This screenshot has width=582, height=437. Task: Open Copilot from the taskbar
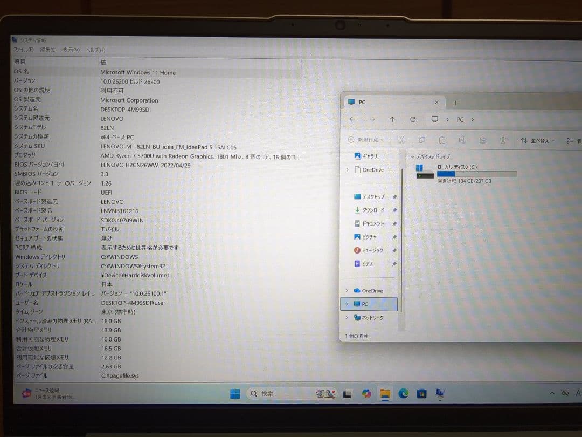point(366,393)
